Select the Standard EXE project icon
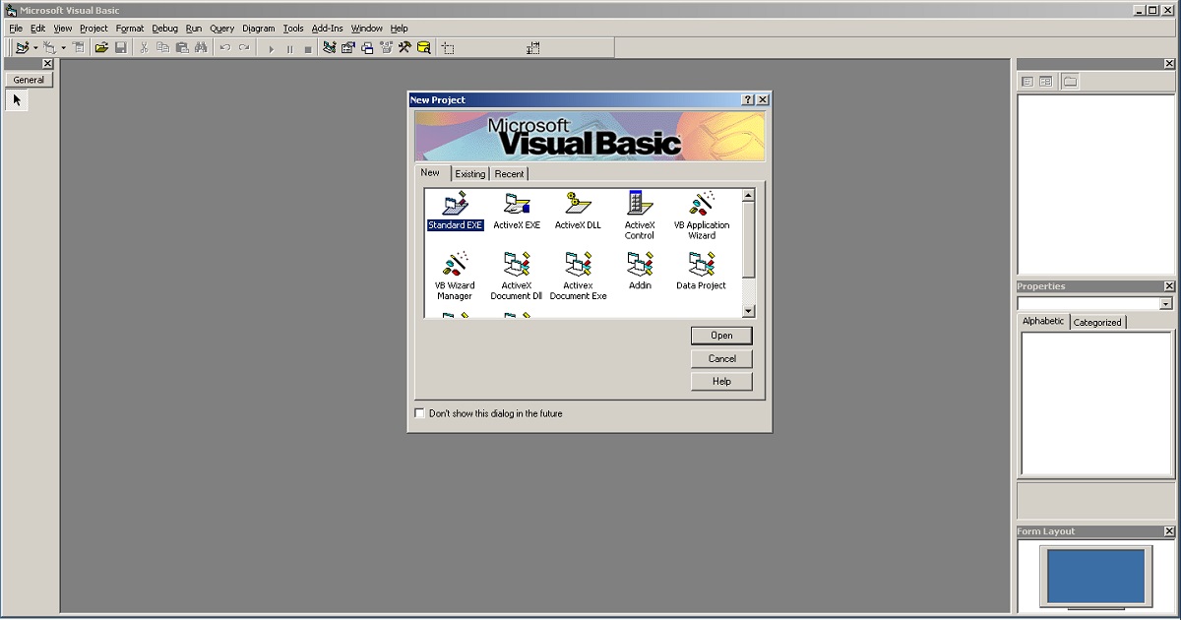The image size is (1181, 620). (x=455, y=212)
